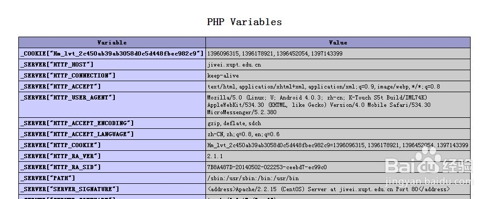The height and width of the screenshot is (199, 501).
Task: Select the zh-CN language value cell
Action: point(338,134)
